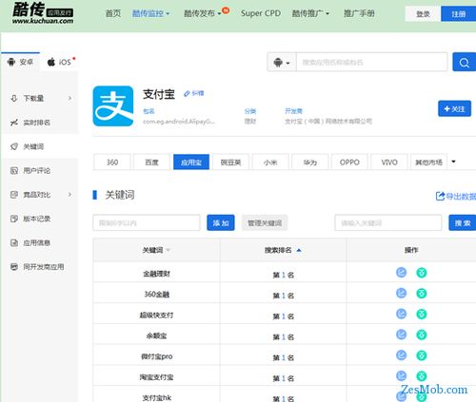Click 导出数据 export link
476x402 pixels.
[x=456, y=196]
